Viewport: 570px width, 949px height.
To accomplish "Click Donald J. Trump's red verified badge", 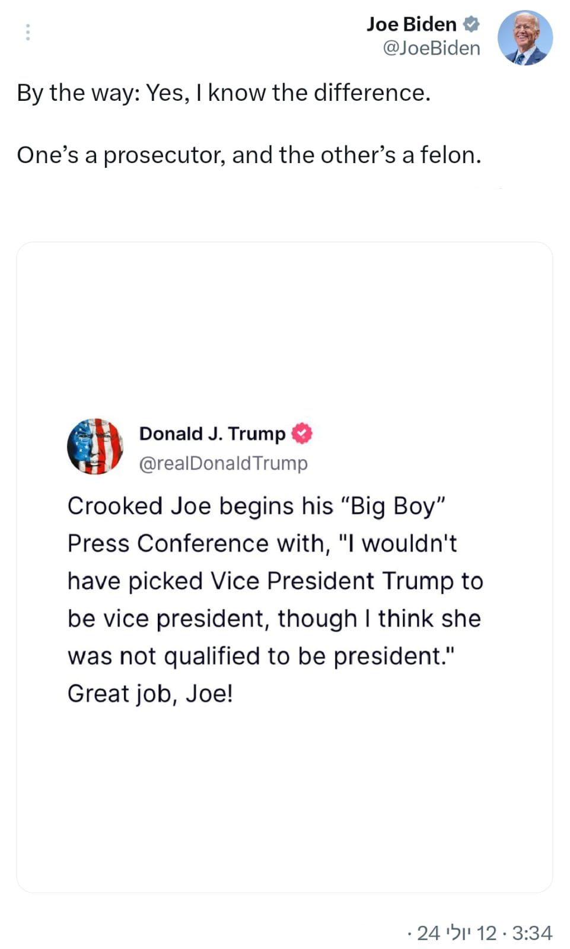I will pyautogui.click(x=302, y=434).
